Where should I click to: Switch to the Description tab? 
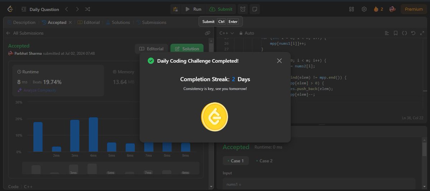coord(21,22)
